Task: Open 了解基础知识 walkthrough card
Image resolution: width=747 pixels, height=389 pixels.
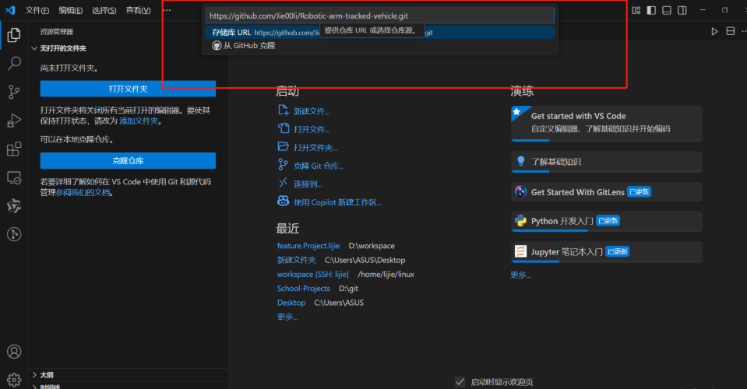Action: pos(607,162)
